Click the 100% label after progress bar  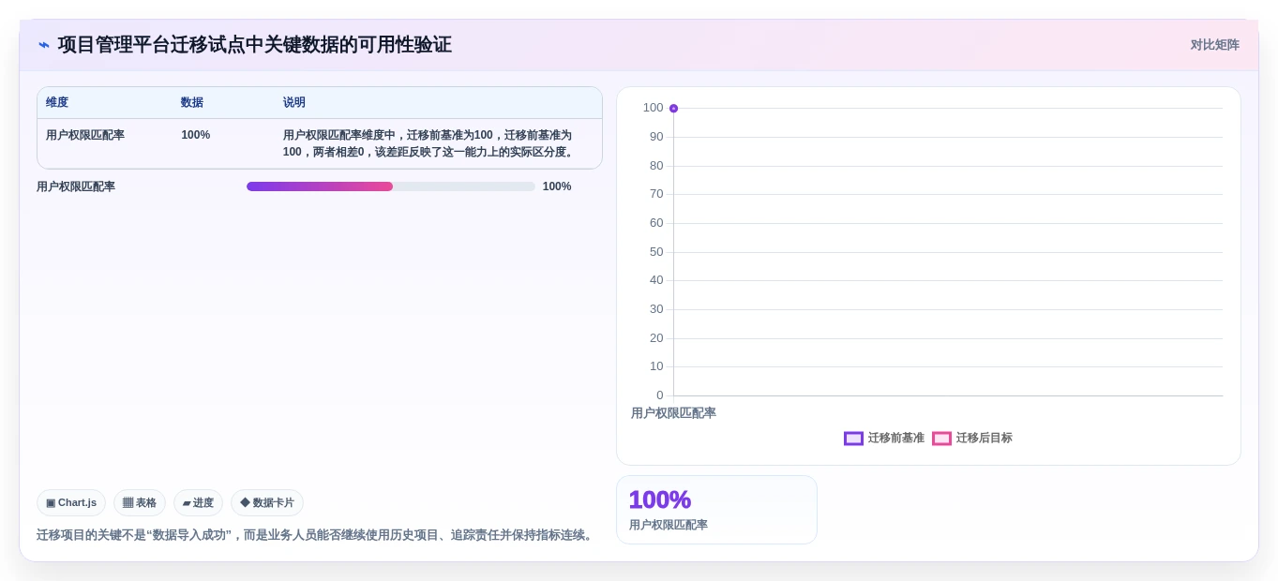(x=557, y=186)
